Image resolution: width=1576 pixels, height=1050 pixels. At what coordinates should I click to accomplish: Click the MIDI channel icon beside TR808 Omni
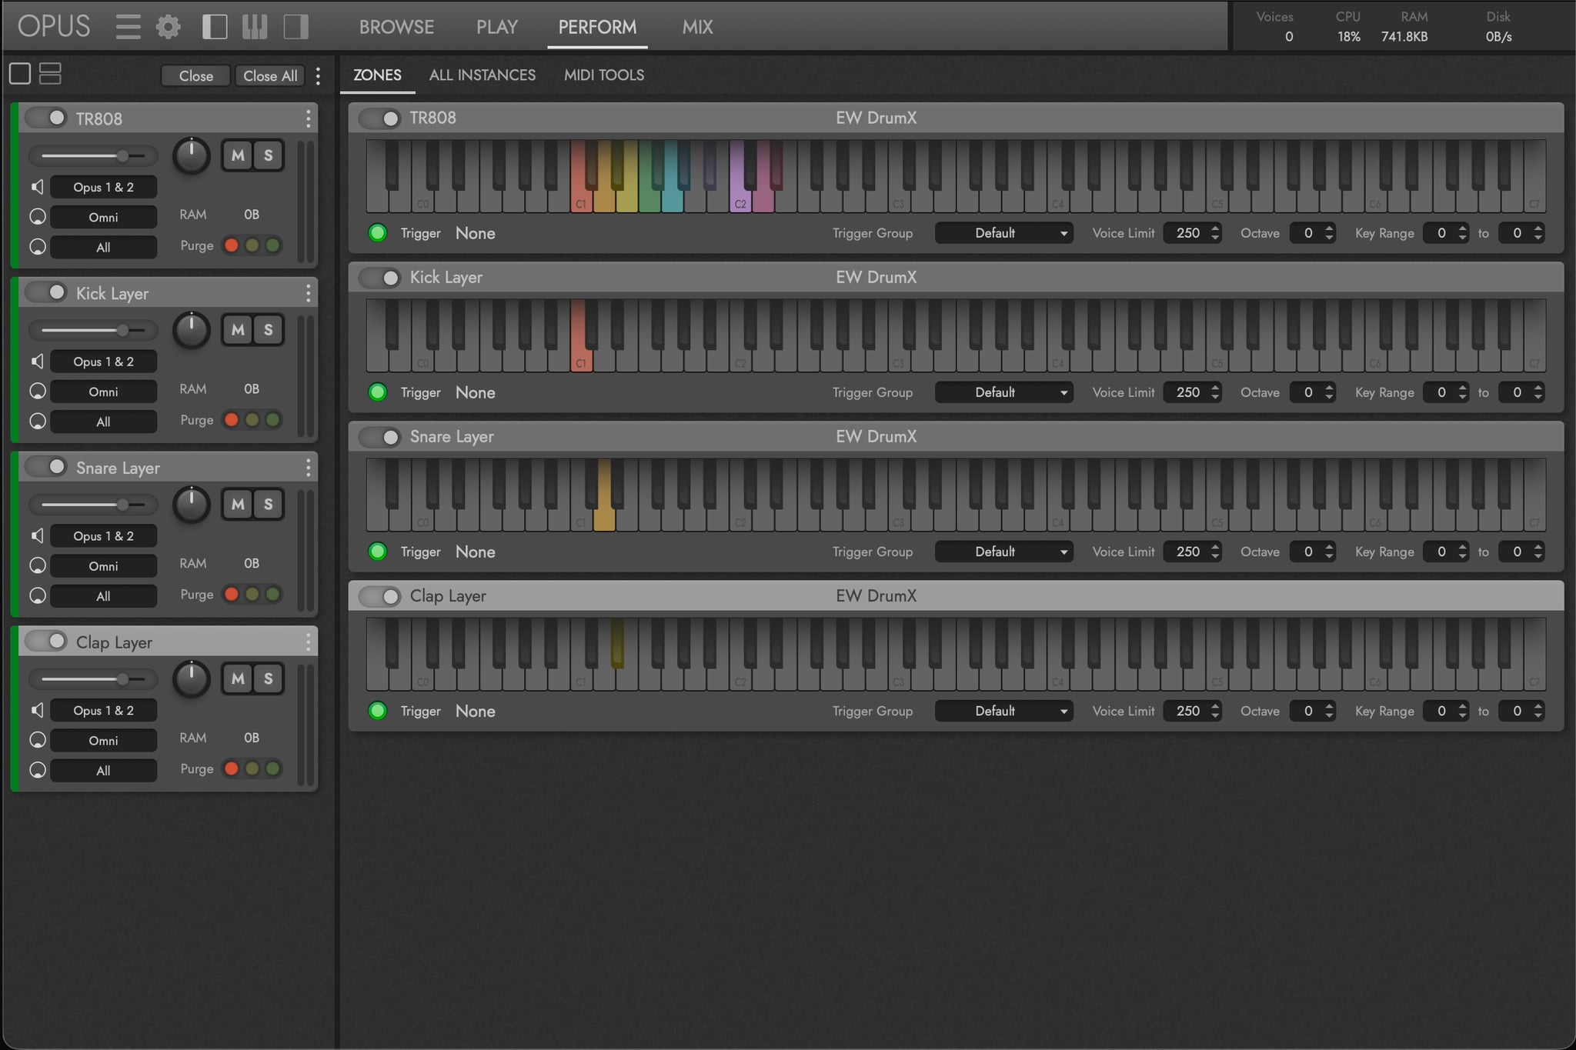37,217
